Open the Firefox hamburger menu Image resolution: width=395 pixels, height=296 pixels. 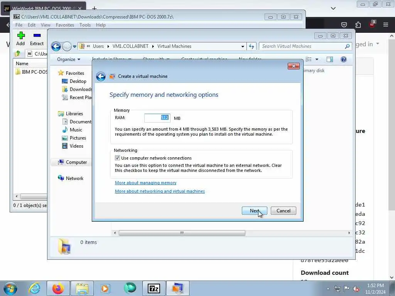click(x=386, y=25)
